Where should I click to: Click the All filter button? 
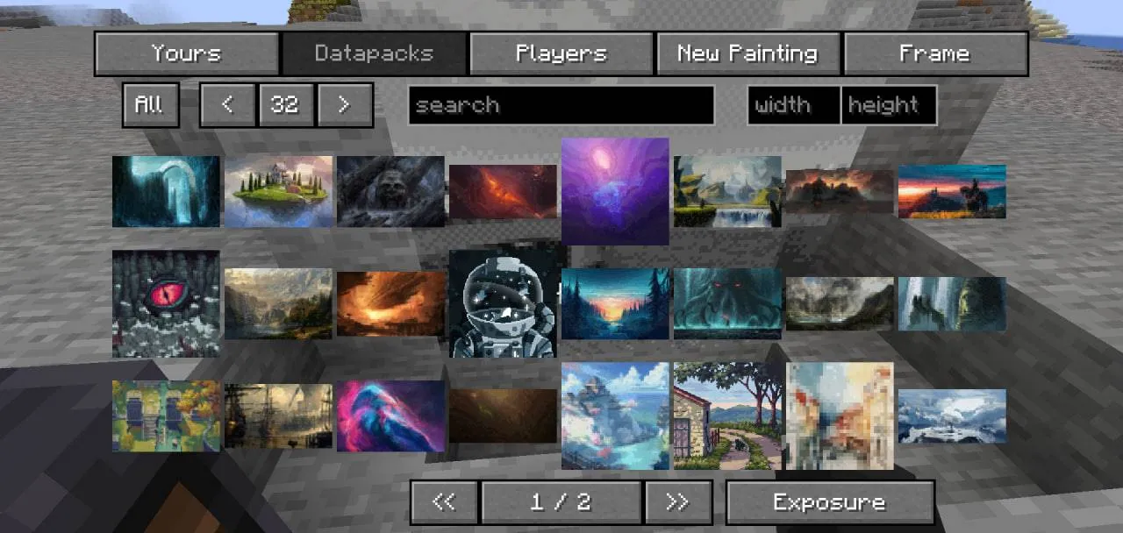150,104
